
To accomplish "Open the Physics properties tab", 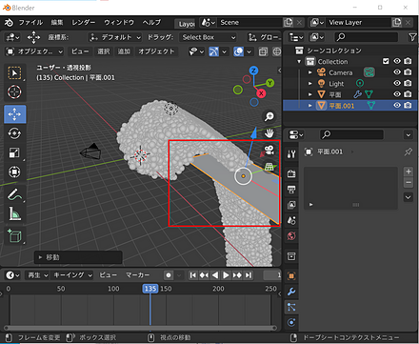I will coord(291,323).
